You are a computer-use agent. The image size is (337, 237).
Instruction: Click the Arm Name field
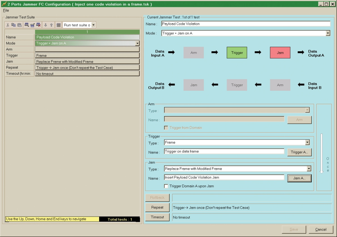click(x=224, y=119)
